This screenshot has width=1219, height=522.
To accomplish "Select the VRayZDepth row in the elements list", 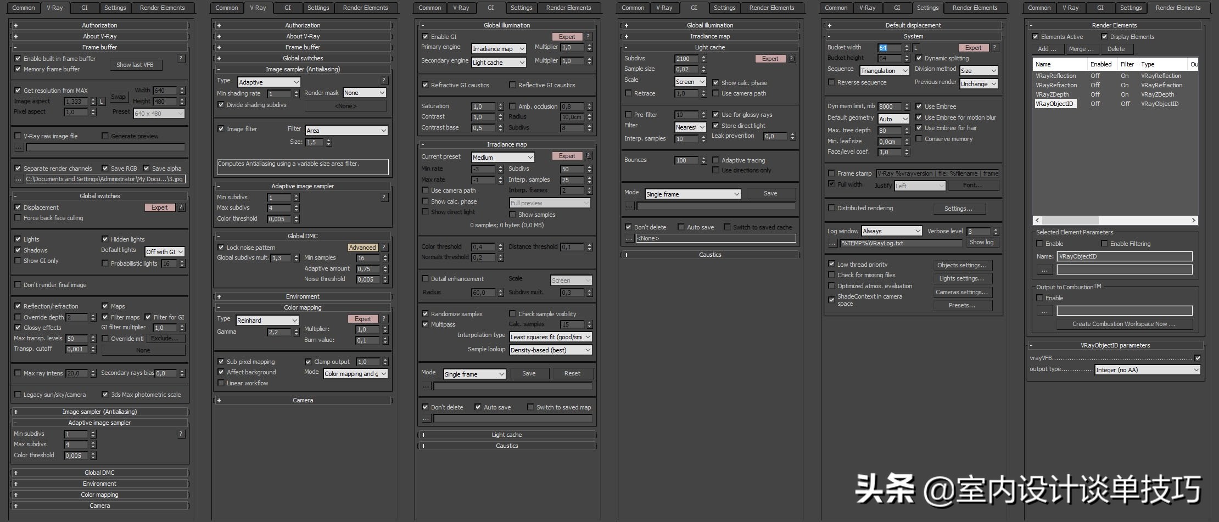I will coord(1052,94).
